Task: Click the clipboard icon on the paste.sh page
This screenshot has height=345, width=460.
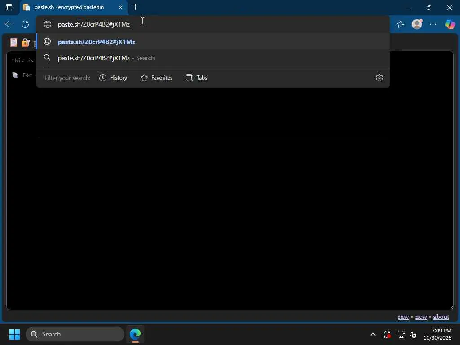Action: point(13,43)
